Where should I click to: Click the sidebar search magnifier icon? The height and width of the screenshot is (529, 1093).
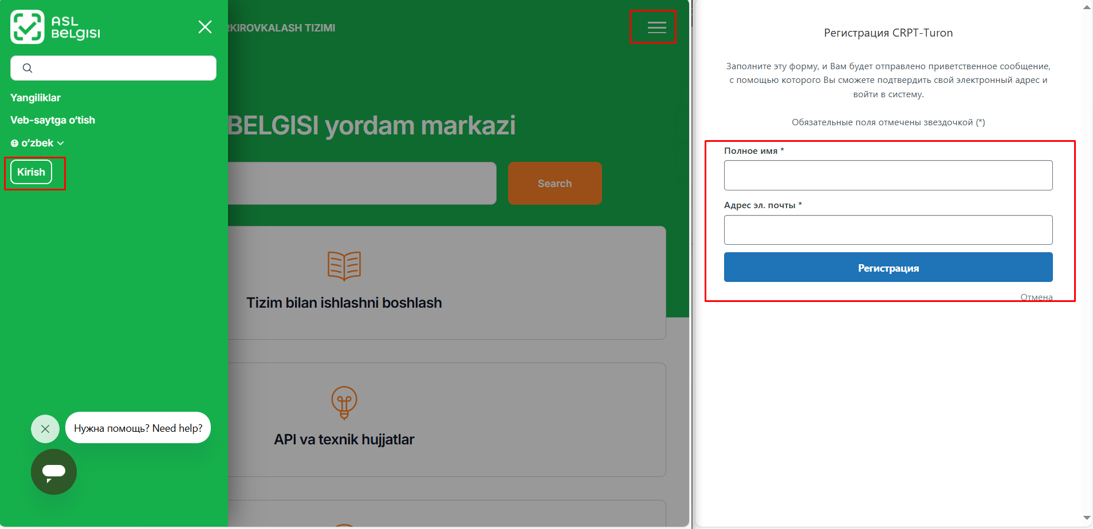[27, 68]
